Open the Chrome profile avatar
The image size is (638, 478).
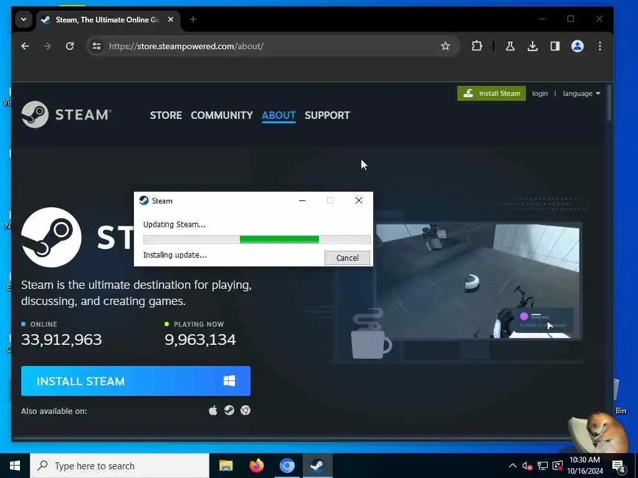[578, 46]
